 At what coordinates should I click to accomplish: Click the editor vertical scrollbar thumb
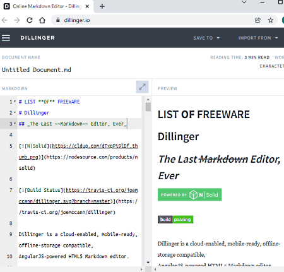(148, 107)
